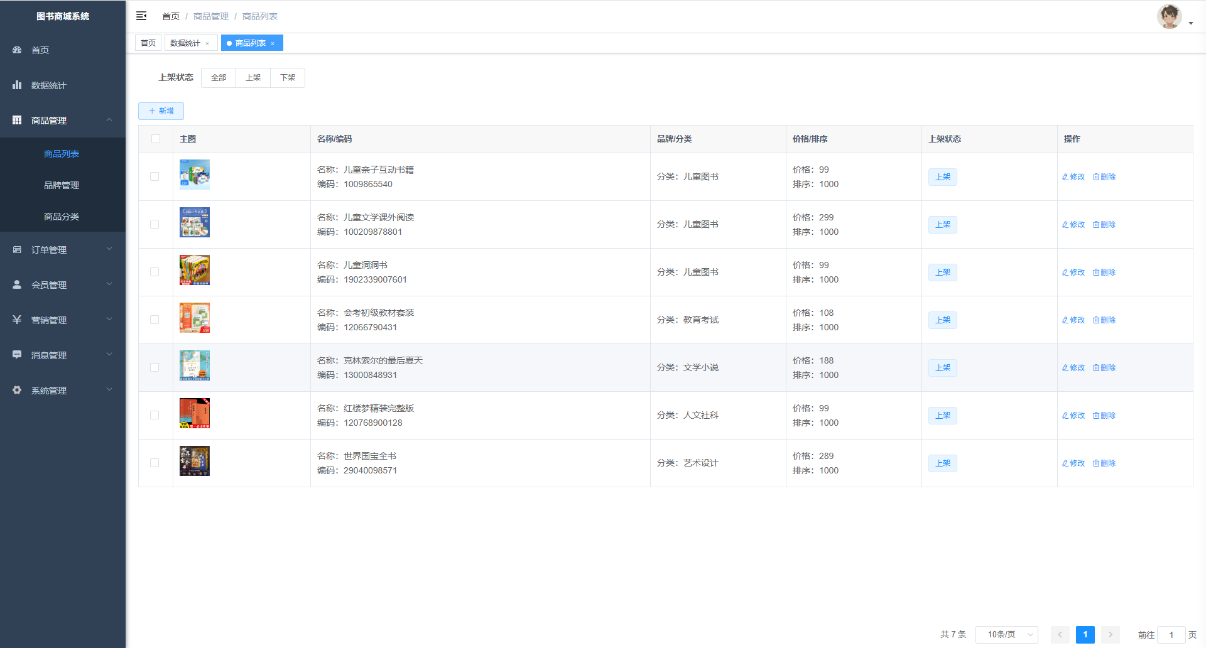The image size is (1206, 648).
Task: Click the dashboard icon beside 首页
Action: pyautogui.click(x=17, y=50)
